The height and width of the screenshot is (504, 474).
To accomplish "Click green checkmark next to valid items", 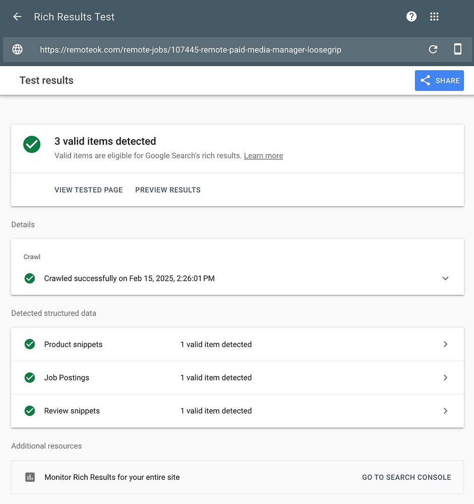I will point(32,145).
